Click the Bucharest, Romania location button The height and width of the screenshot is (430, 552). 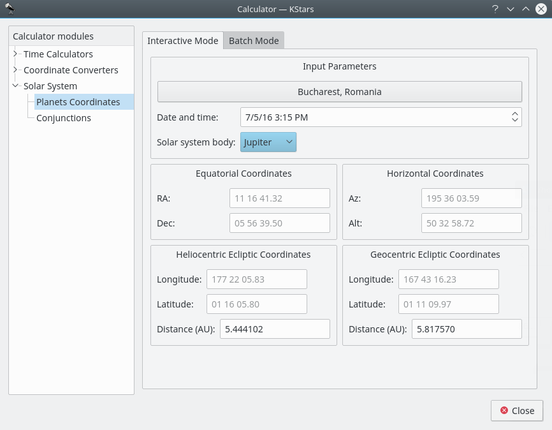340,92
